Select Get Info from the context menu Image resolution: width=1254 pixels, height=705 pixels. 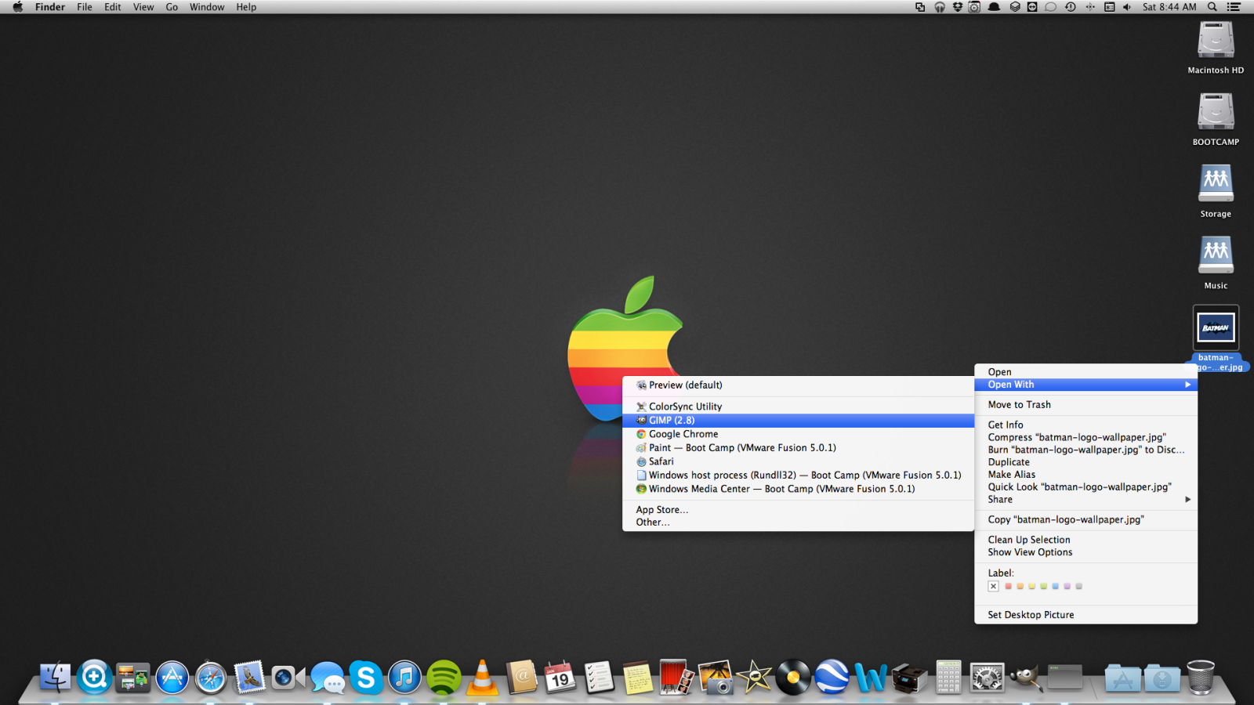[1085, 425]
